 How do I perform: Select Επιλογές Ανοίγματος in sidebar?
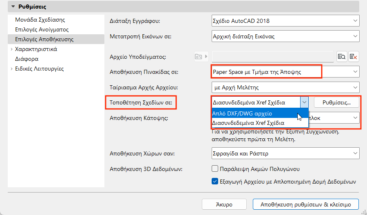pos(42,29)
